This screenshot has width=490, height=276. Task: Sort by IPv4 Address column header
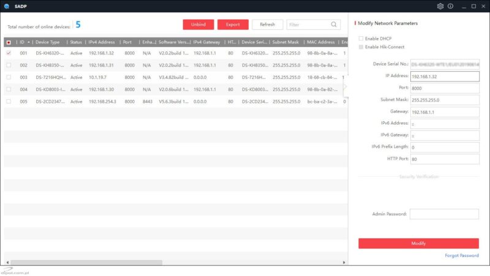point(102,42)
